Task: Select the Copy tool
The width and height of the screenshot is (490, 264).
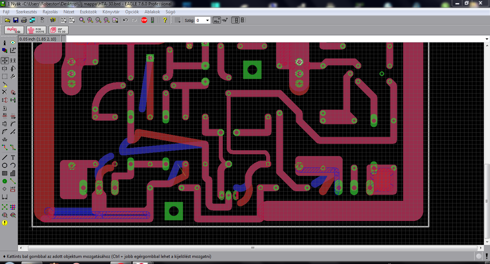Action: click(x=13, y=61)
